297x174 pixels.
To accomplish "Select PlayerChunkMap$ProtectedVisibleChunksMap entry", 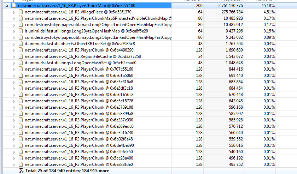I will point(98,18).
